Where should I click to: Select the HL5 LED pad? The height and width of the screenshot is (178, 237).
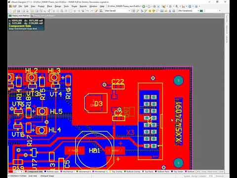click(42, 112)
